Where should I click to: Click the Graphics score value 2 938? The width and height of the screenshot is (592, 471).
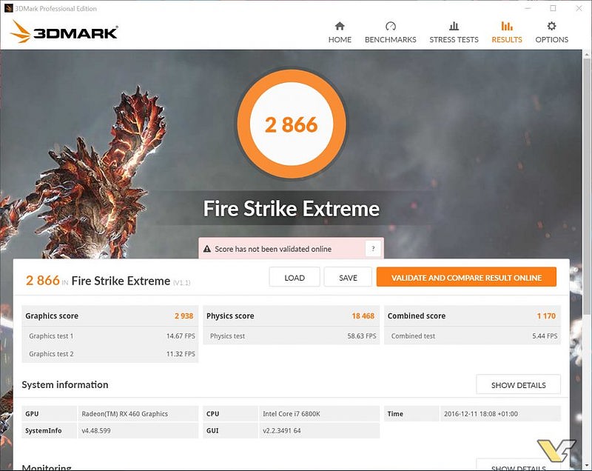[184, 315]
